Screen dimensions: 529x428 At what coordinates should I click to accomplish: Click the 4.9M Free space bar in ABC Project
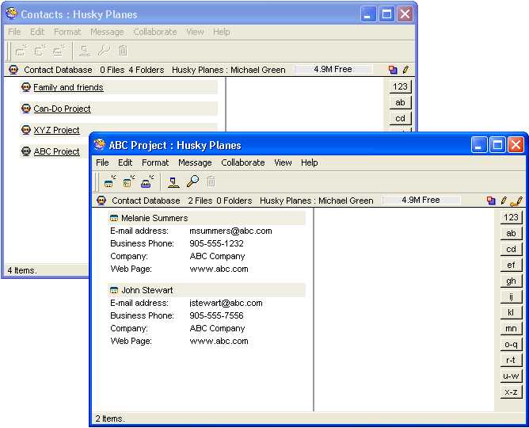[421, 201]
